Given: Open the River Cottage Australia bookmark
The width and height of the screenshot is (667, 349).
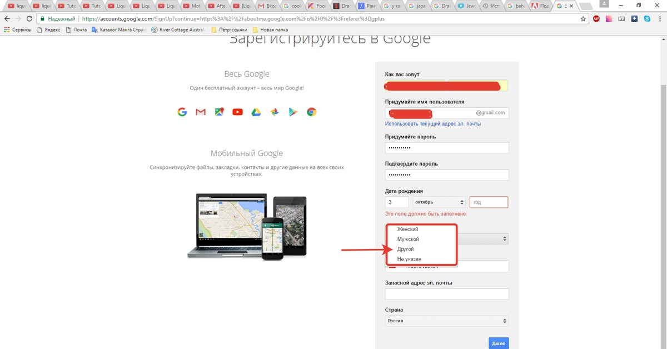Looking at the screenshot, I should [178, 29].
